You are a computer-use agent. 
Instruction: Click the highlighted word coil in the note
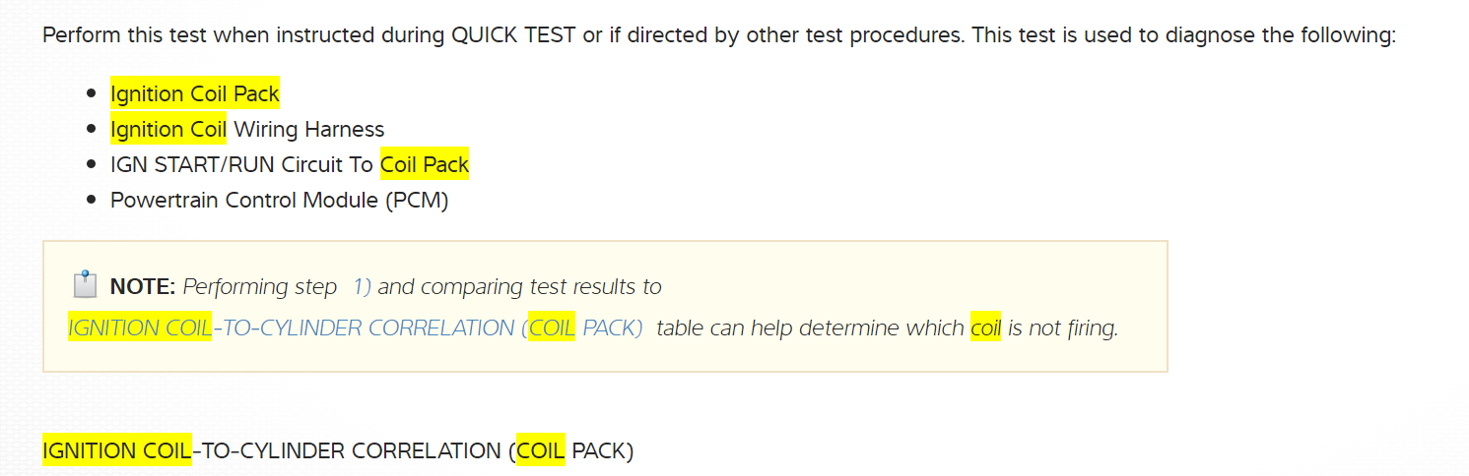coord(985,328)
